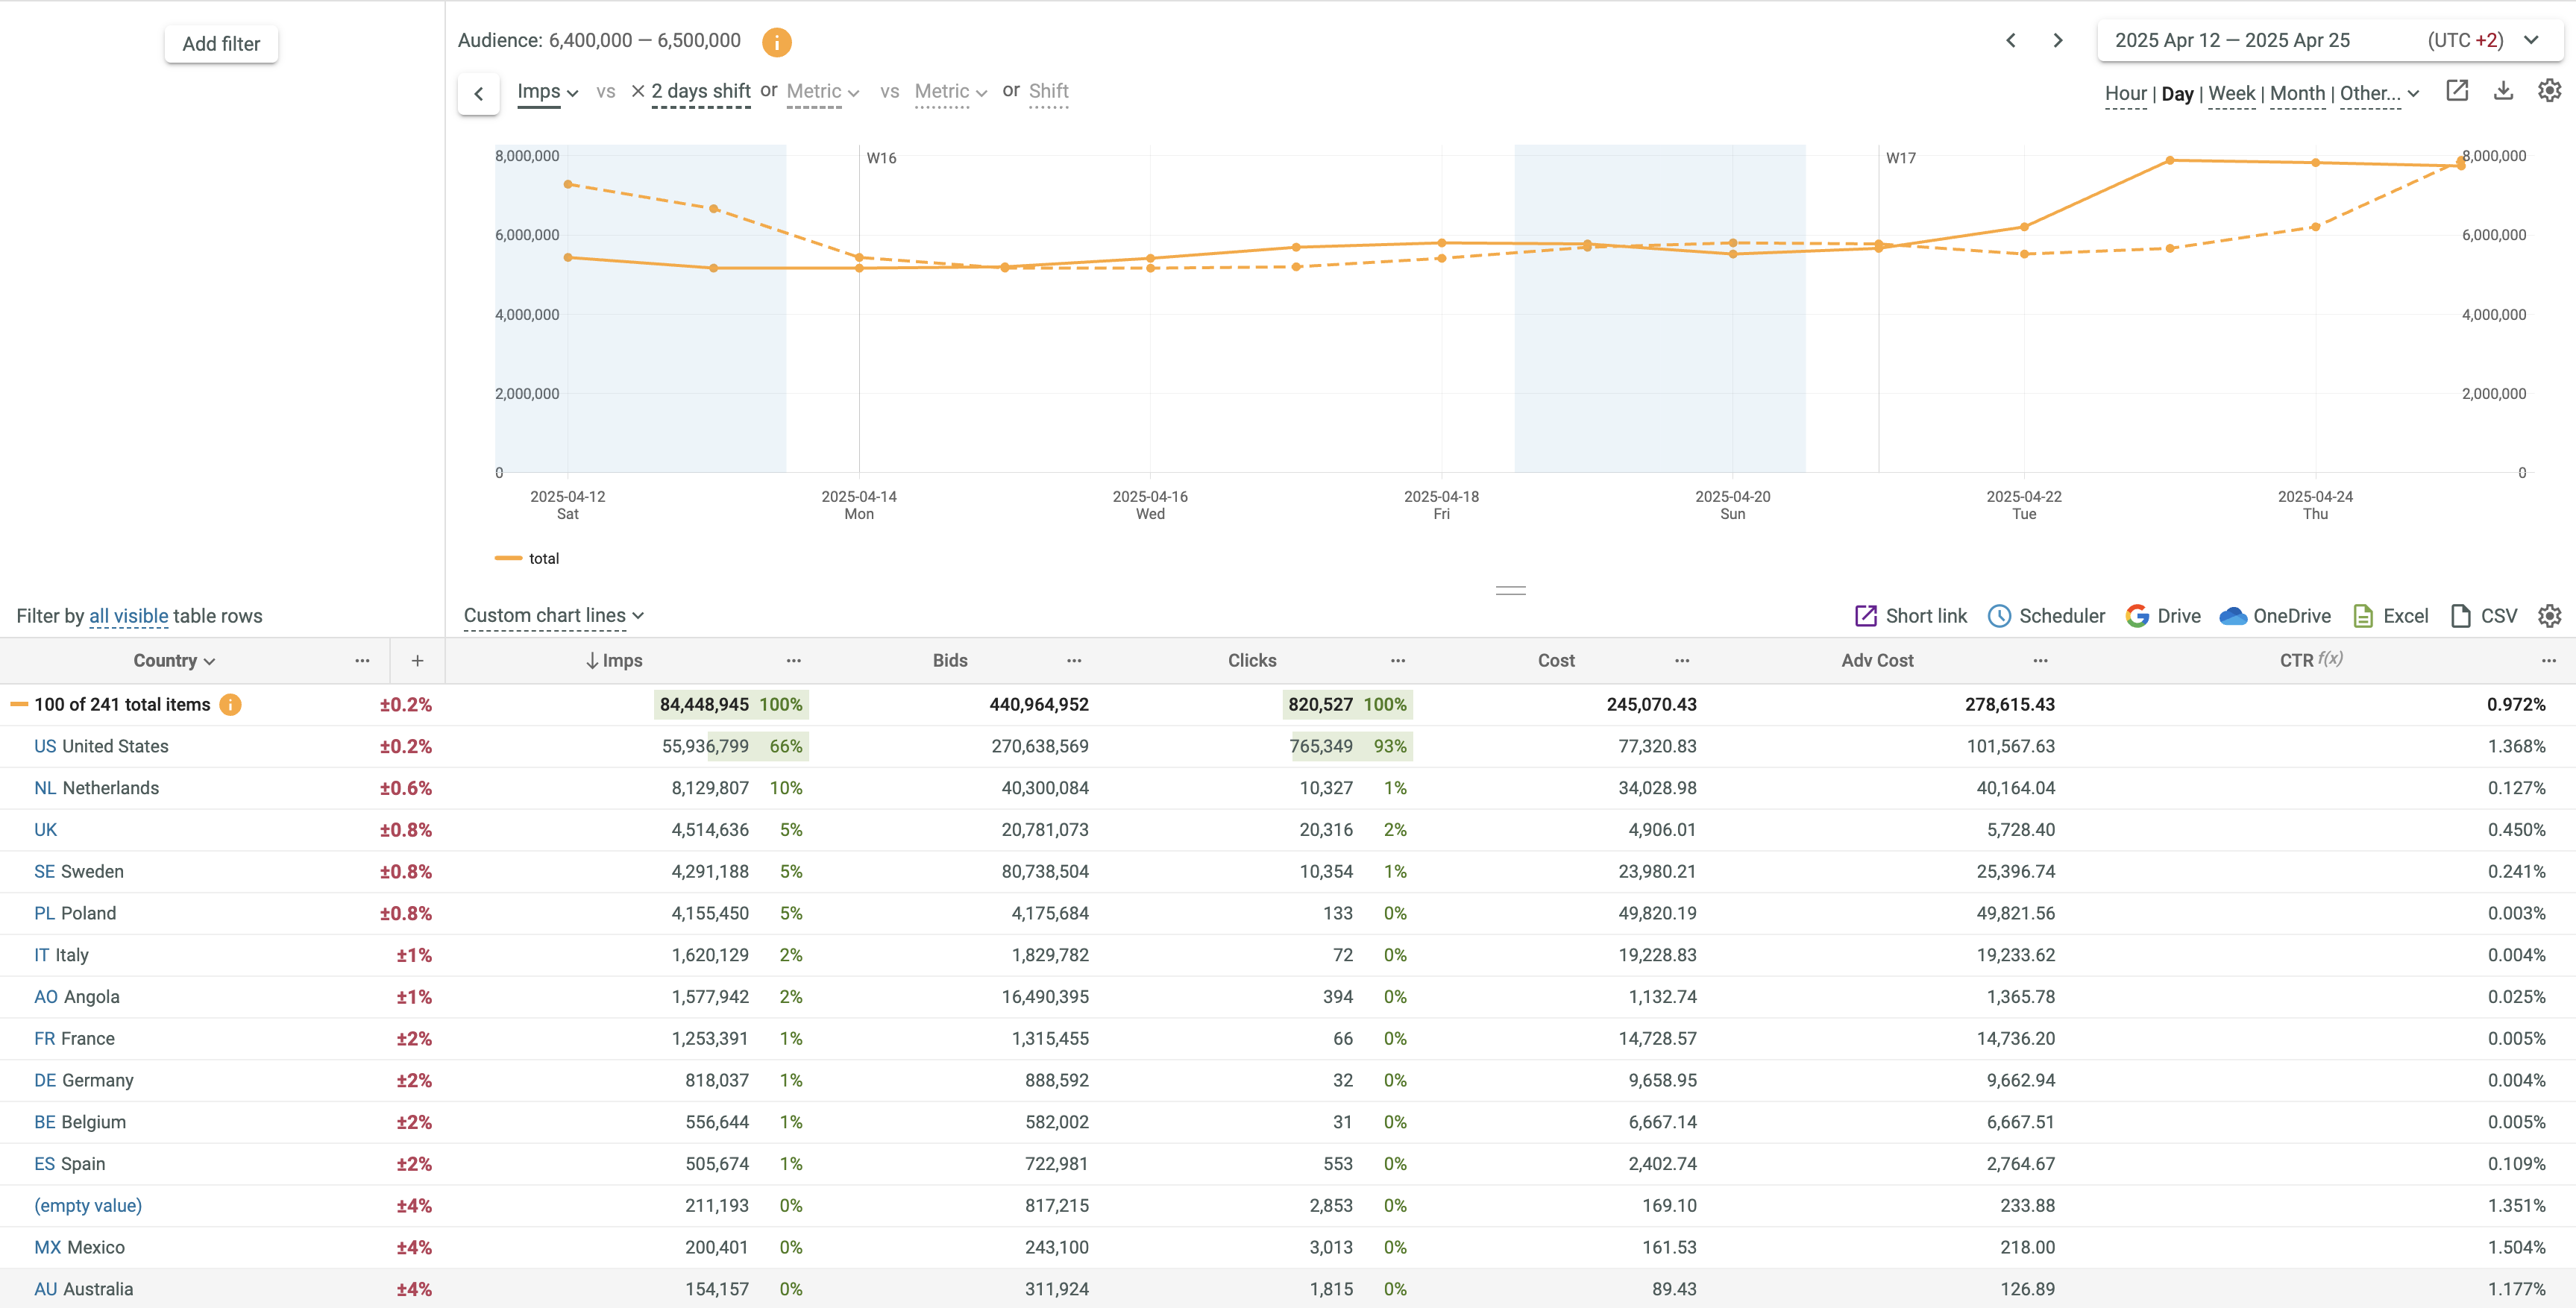Viewport: 2576px width, 1308px height.
Task: Download chart data icon
Action: 2503,91
